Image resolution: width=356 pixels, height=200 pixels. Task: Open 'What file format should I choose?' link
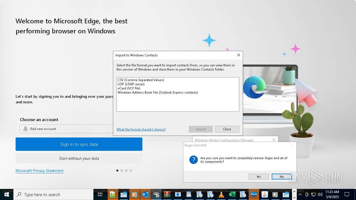(141, 129)
